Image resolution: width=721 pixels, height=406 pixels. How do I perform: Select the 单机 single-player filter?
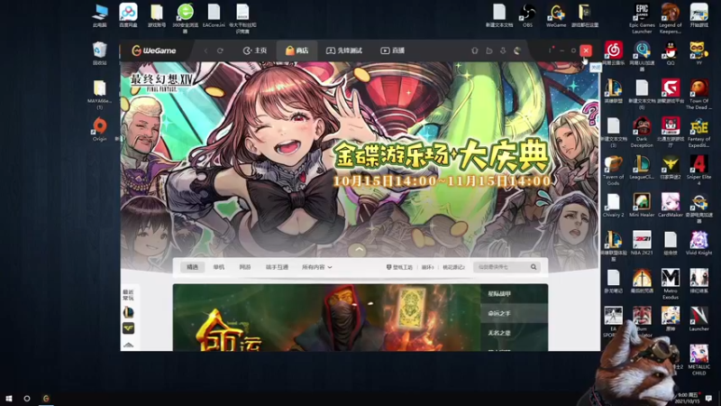(x=219, y=267)
